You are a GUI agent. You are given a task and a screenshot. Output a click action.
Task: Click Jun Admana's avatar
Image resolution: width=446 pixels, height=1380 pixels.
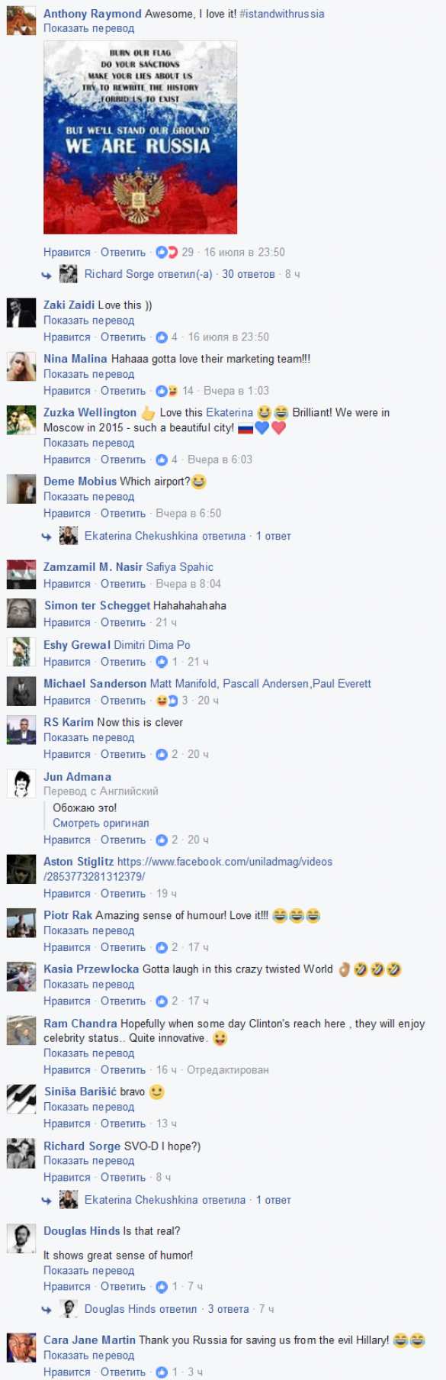[21, 785]
